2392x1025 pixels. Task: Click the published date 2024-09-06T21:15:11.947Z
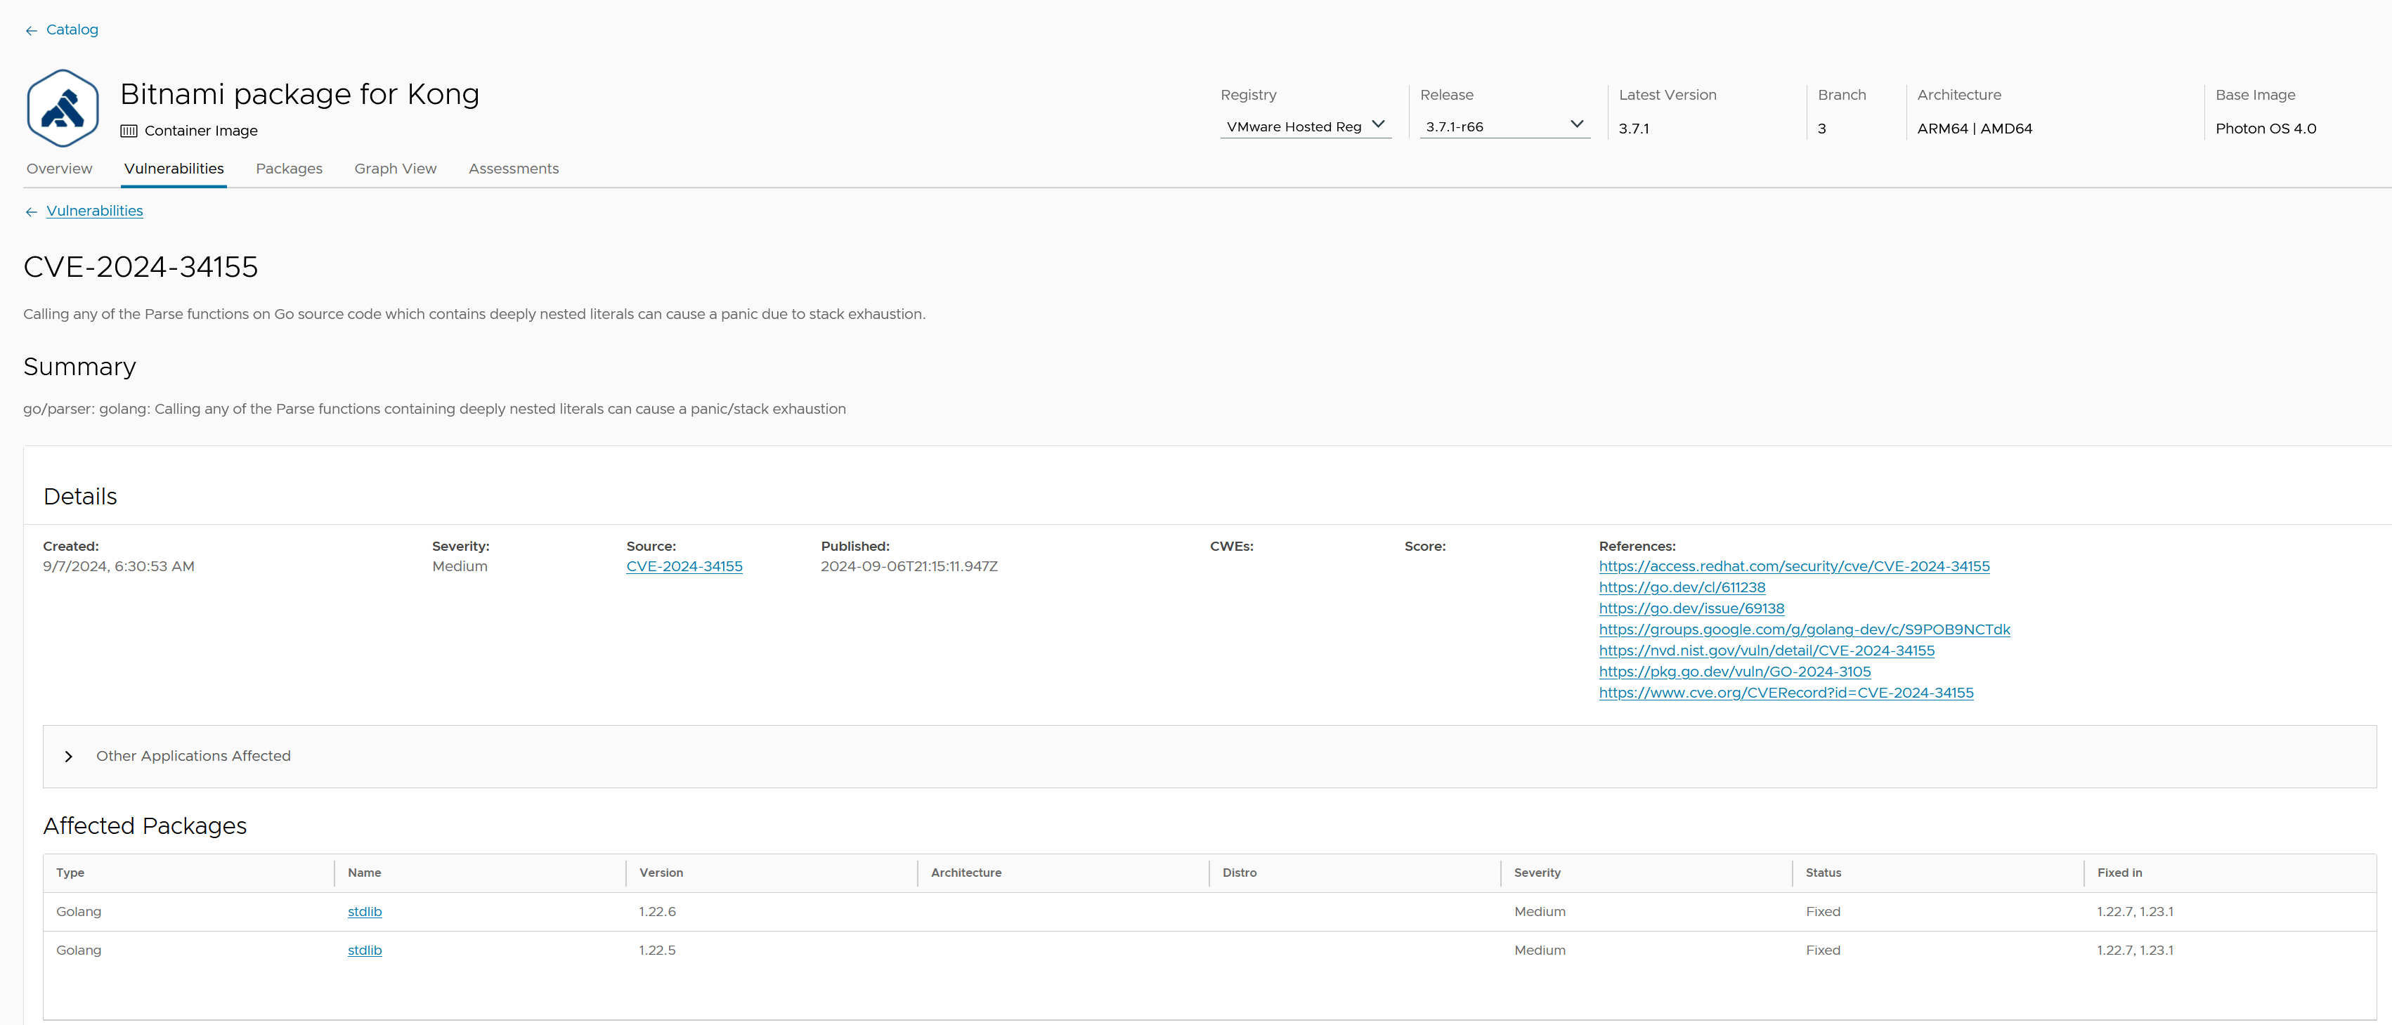tap(909, 566)
